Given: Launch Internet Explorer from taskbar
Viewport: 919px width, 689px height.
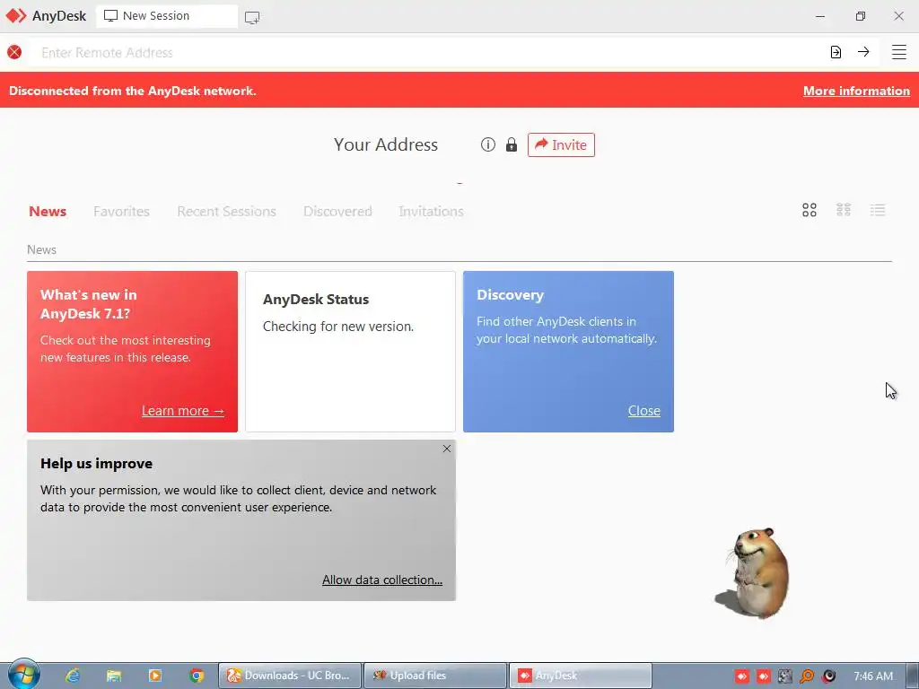Looking at the screenshot, I should point(73,676).
